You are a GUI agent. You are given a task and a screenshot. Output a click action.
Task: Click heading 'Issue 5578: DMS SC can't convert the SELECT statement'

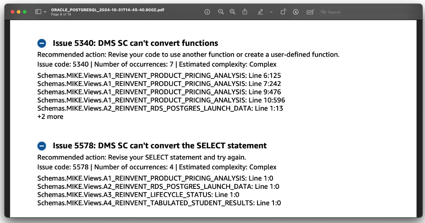point(159,146)
